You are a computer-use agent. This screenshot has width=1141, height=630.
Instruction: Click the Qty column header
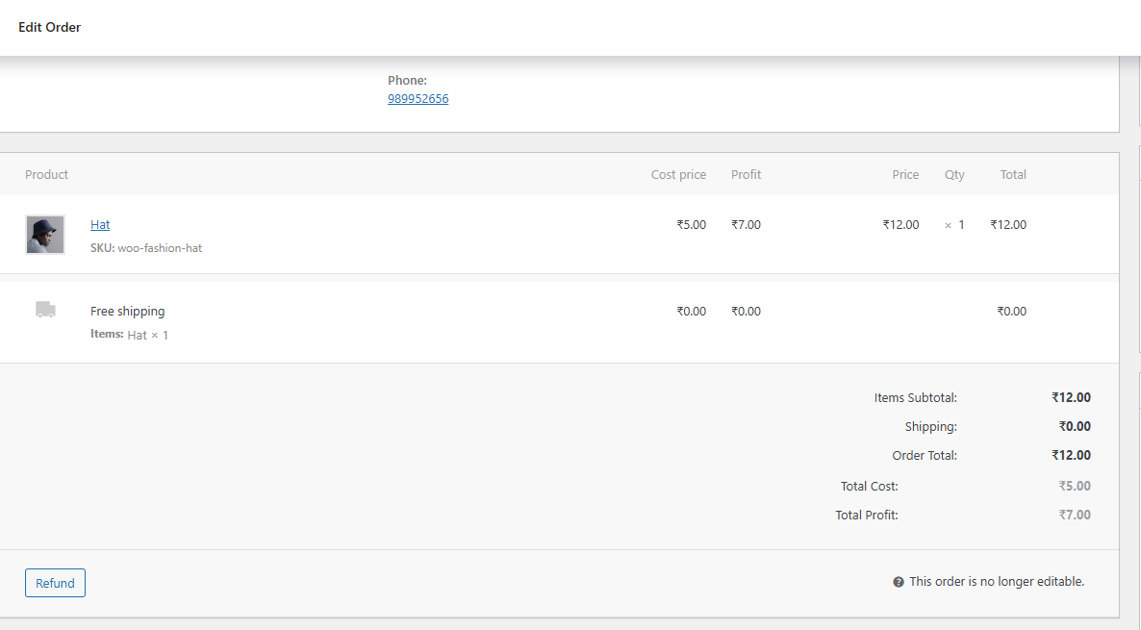(954, 175)
